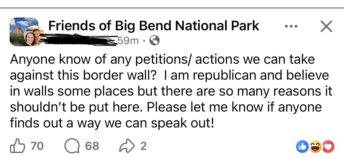Viewport: 344px width, 158px height.
Task: Click the 68 comments count
Action: 92,146
